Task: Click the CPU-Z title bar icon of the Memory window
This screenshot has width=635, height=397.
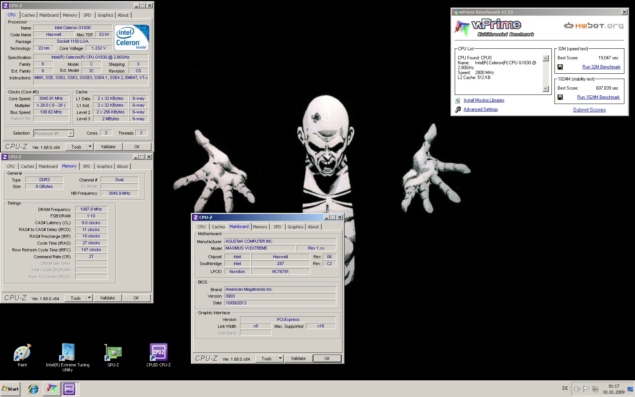Action: 5,157
